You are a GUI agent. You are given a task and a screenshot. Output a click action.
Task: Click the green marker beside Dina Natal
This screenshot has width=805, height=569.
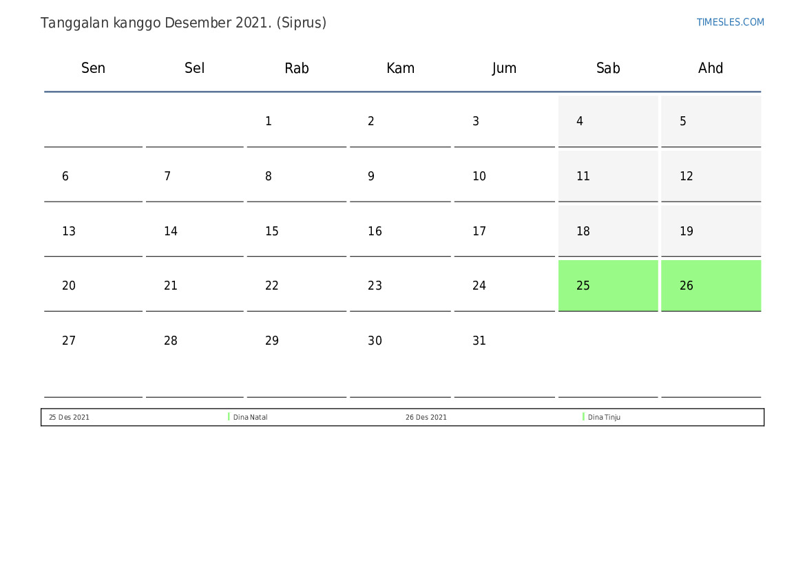pos(229,417)
